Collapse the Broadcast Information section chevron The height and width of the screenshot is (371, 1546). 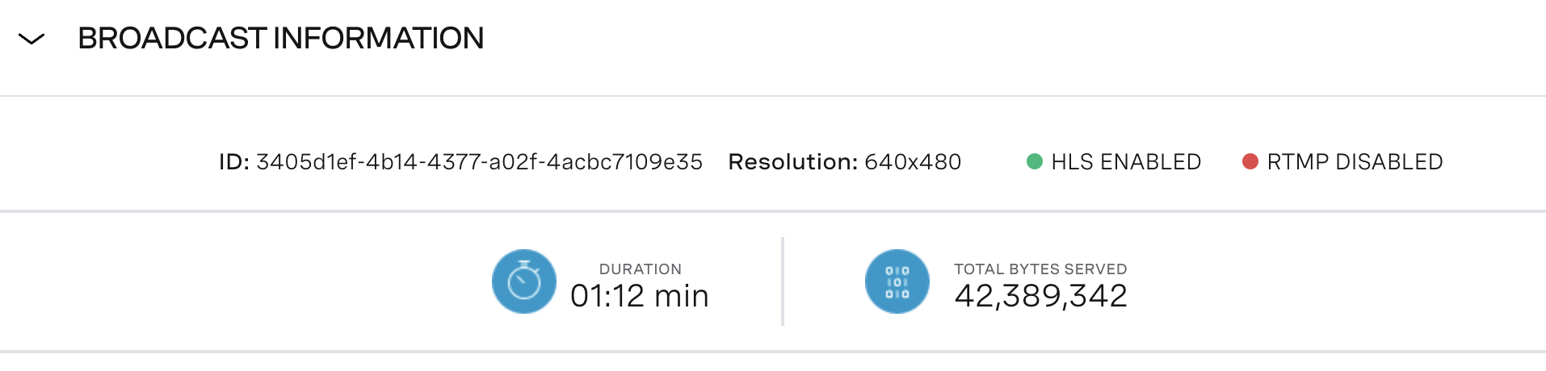pyautogui.click(x=32, y=39)
